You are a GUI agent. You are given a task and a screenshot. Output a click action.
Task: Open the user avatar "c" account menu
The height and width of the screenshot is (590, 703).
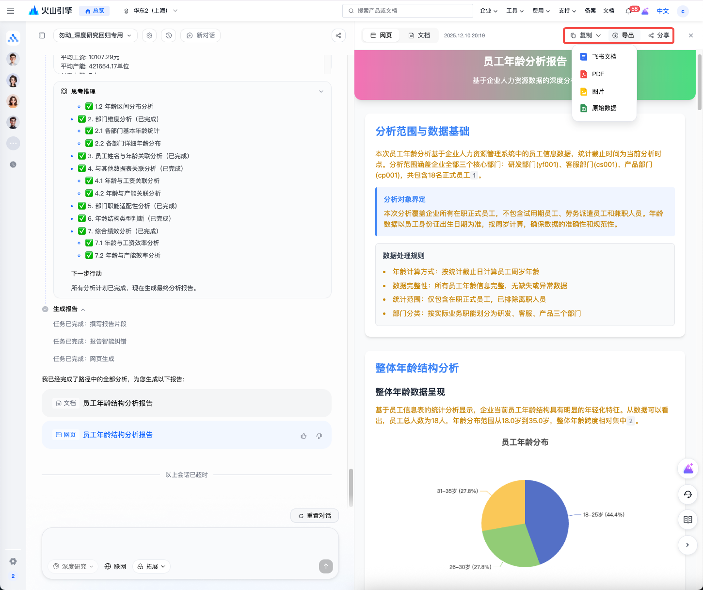pos(683,11)
